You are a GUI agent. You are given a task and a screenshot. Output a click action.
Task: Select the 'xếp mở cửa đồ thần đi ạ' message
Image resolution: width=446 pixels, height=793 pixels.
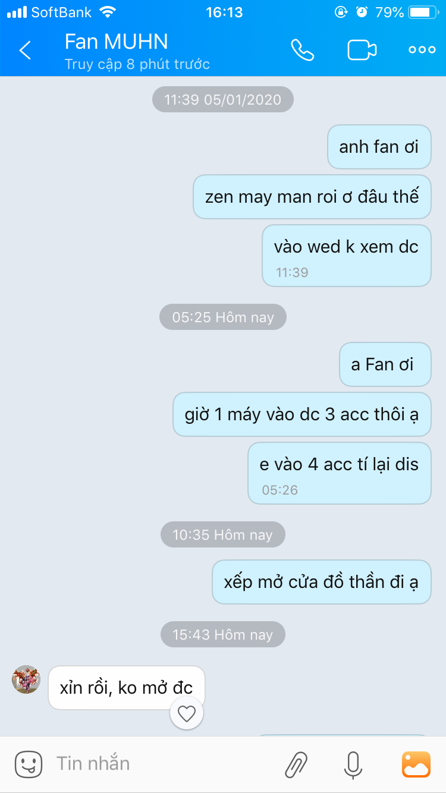pos(322,582)
